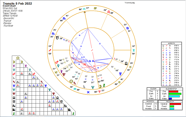The height and width of the screenshot is (117, 186).
Task: Click the red Leo sign on the ring
Action: pos(109,12)
